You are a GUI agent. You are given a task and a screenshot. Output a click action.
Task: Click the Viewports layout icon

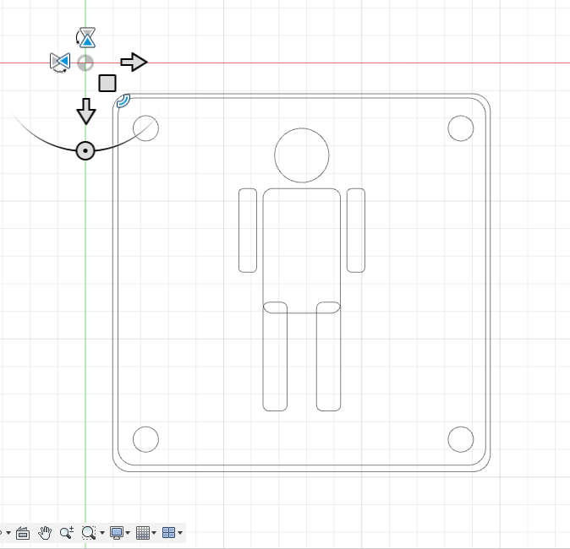(x=168, y=532)
